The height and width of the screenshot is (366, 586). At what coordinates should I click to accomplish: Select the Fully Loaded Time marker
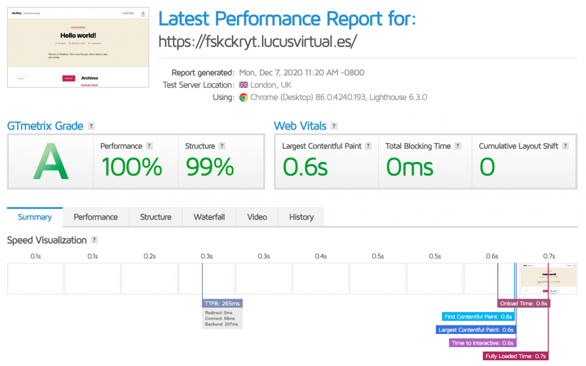click(515, 356)
